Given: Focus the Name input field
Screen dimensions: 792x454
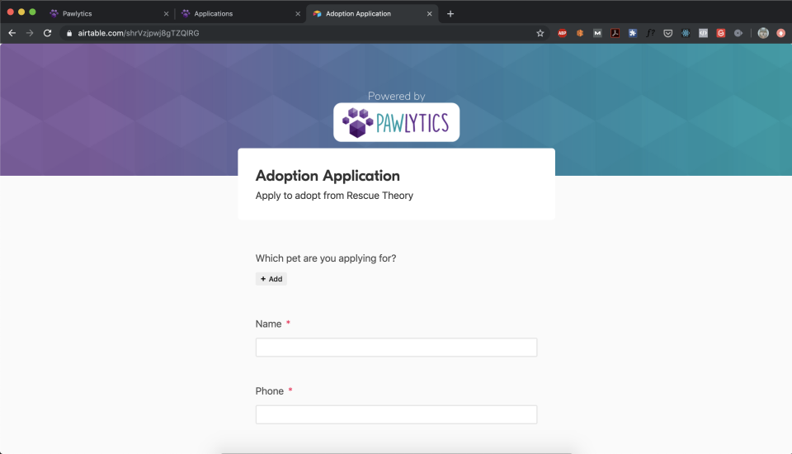Looking at the screenshot, I should click(x=397, y=348).
